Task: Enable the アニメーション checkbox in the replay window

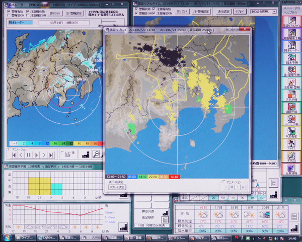Action: (224, 183)
